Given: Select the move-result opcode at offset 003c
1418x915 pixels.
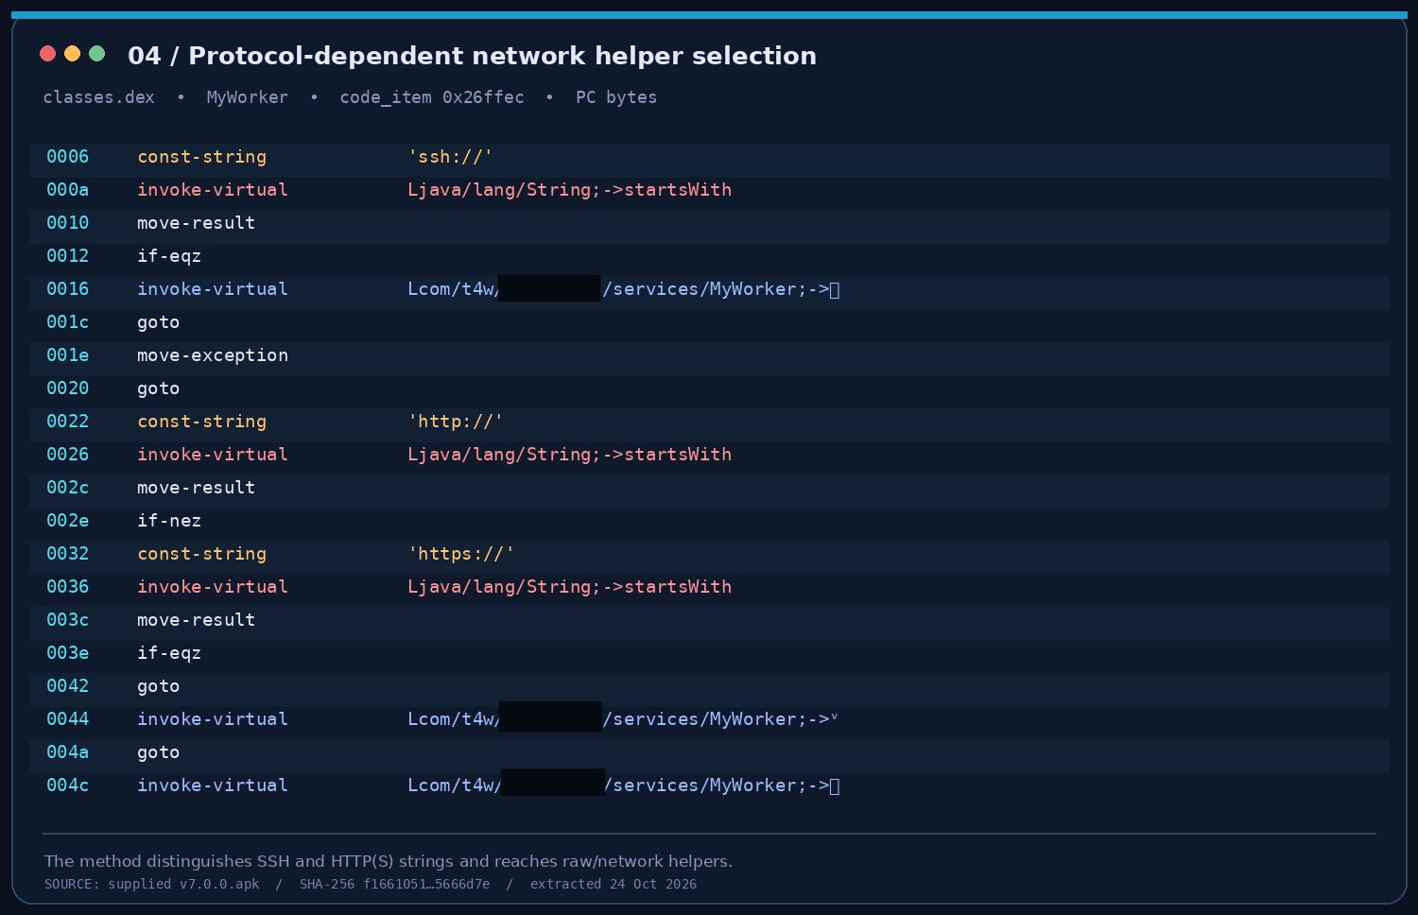Looking at the screenshot, I should [197, 620].
